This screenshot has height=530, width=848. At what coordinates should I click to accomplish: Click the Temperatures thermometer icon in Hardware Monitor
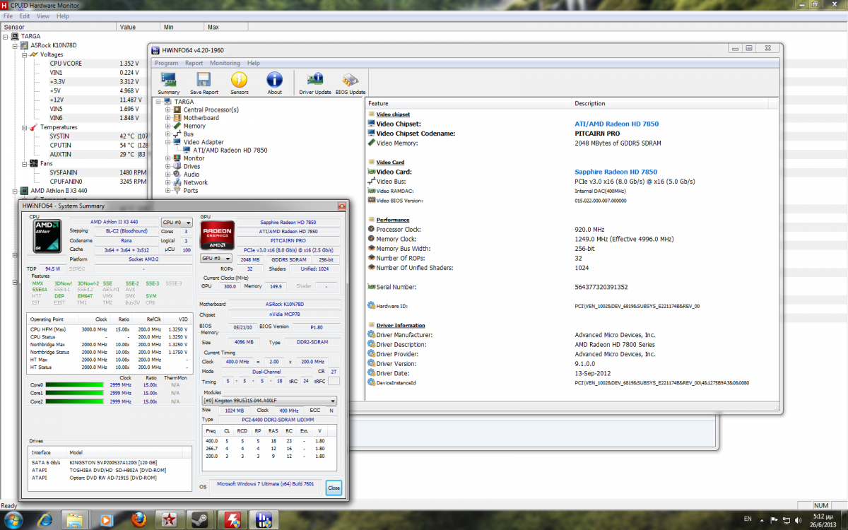click(34, 127)
